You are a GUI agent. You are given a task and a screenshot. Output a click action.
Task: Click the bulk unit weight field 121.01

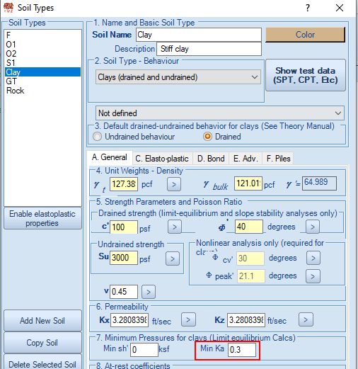click(248, 183)
